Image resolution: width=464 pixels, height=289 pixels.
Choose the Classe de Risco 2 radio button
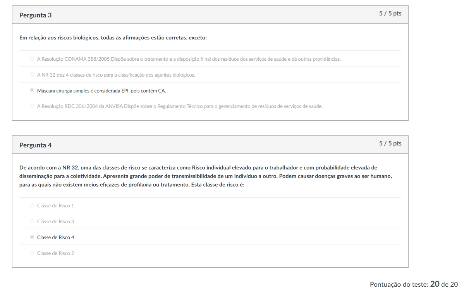point(32,253)
